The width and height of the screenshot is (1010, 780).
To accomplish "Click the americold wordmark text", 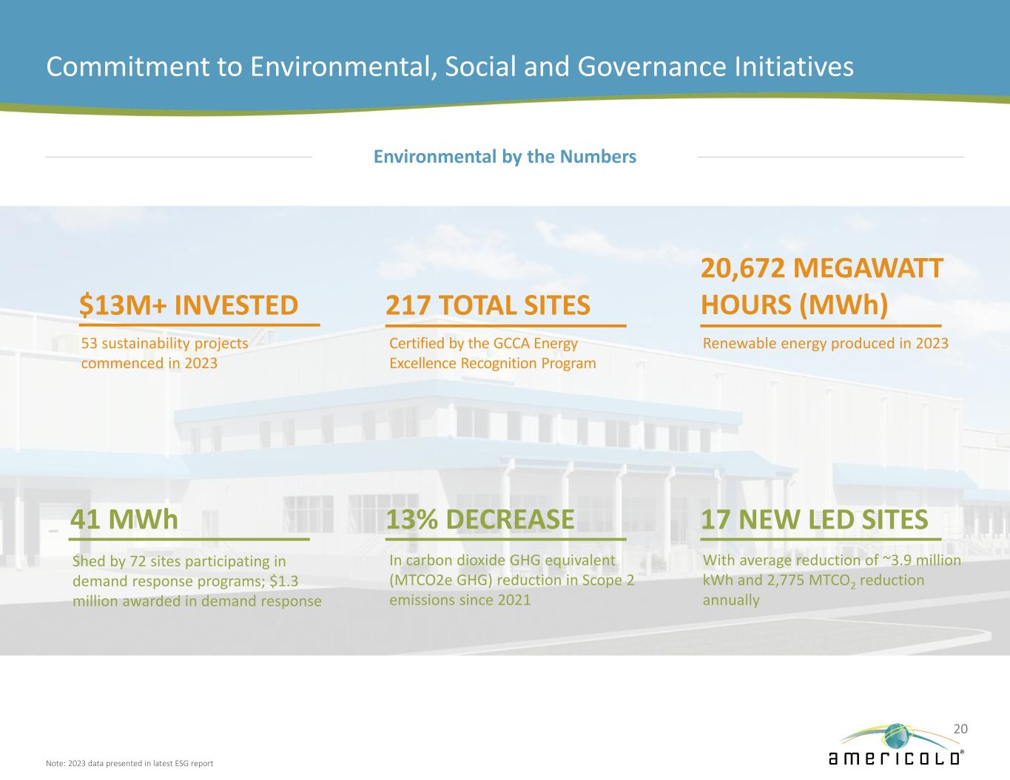I will pyautogui.click(x=895, y=759).
